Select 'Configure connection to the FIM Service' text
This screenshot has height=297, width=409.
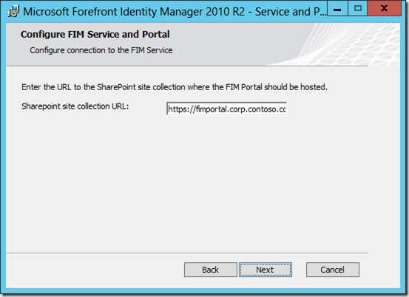101,50
